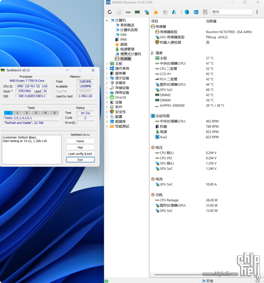Click the clipboard report wizard toolbar icon

[165, 12]
